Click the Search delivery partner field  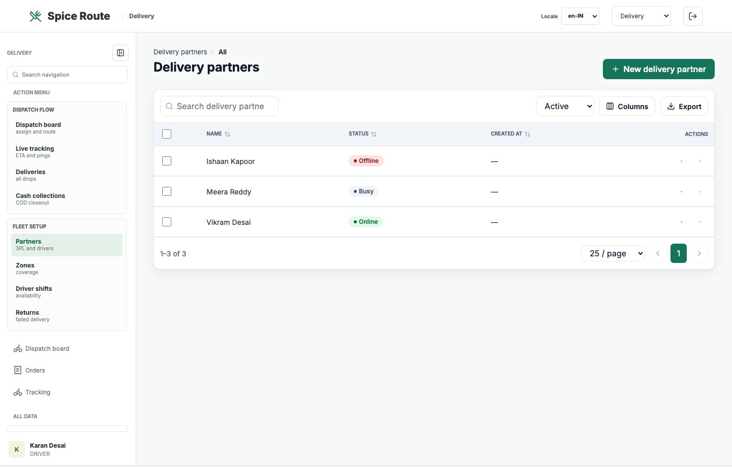(219, 106)
